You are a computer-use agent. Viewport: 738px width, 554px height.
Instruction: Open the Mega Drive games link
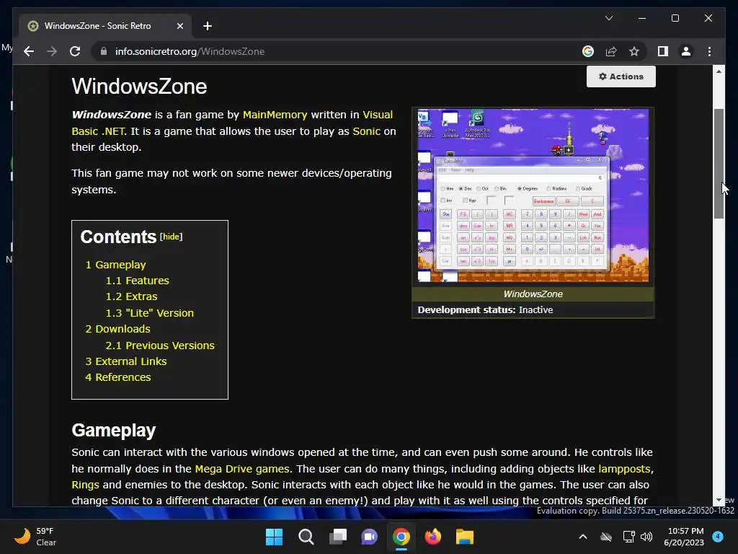242,469
